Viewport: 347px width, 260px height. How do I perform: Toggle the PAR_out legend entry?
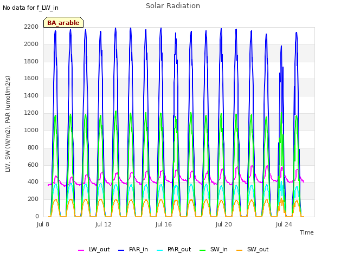tap(173, 249)
